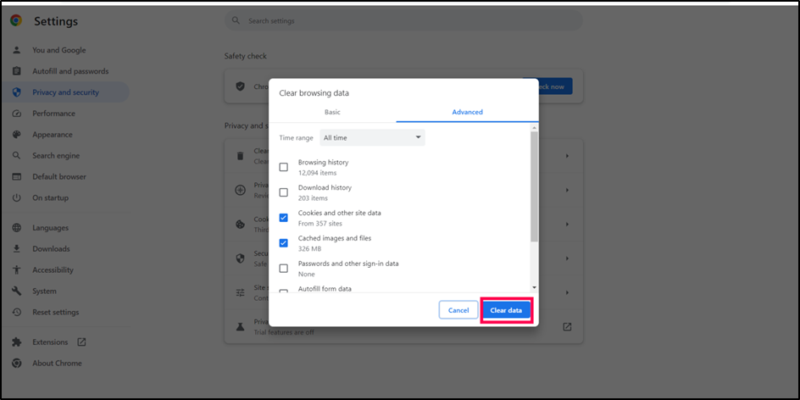Screen dimensions: 800x400
Task: Uncheck Cached images and files
Action: [284, 243]
